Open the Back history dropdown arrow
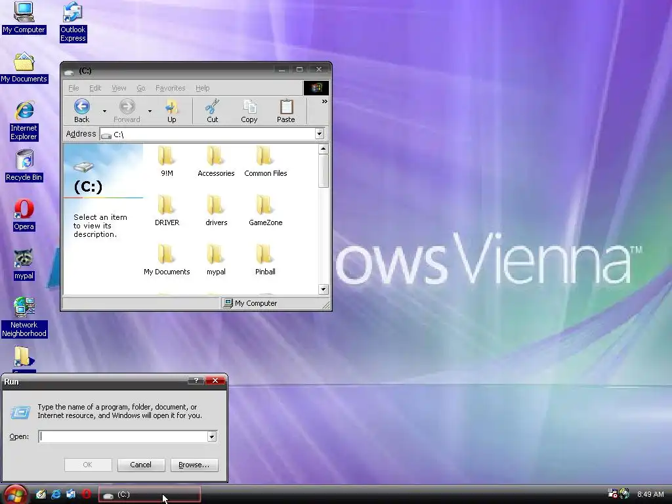 coord(104,112)
